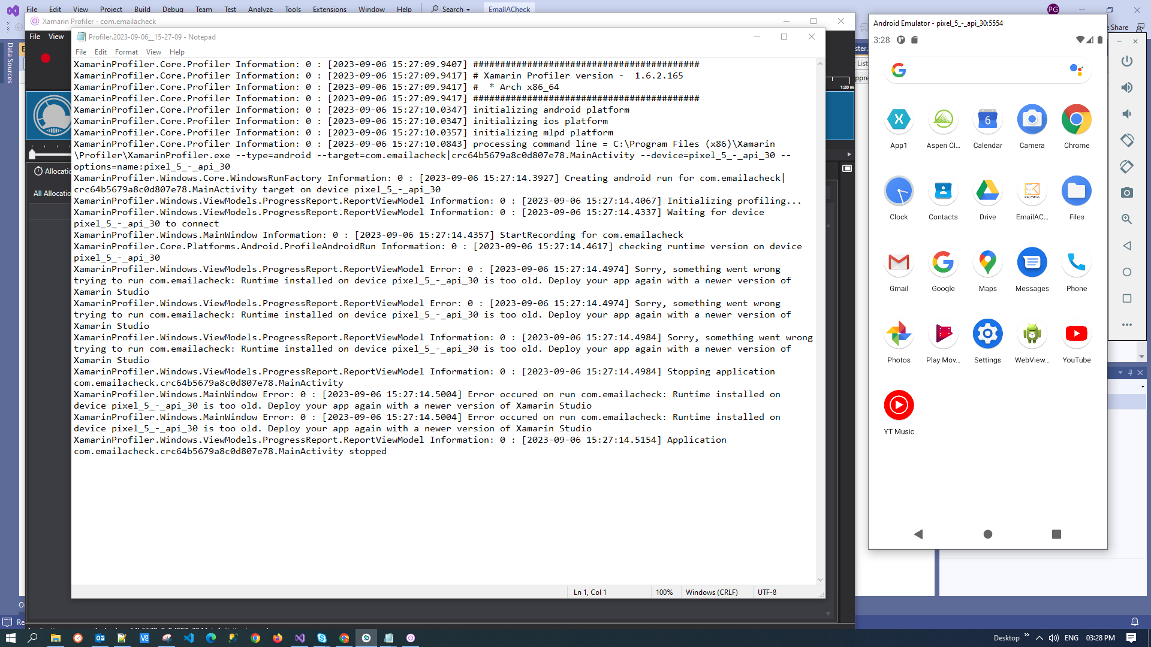Image resolution: width=1151 pixels, height=647 pixels.
Task: Open Settings app in Android emulator
Action: pos(987,334)
